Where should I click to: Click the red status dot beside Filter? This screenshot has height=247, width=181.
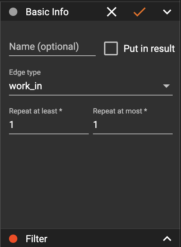[x=13, y=238]
